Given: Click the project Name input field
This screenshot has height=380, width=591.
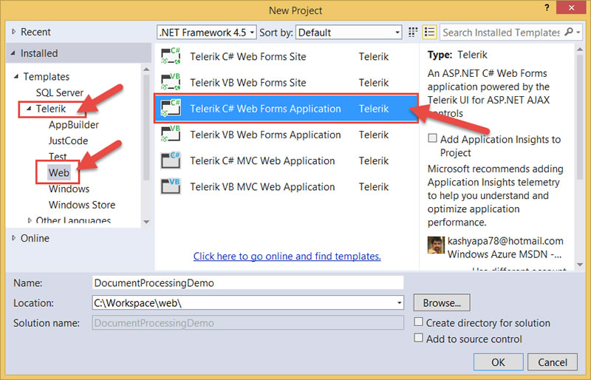Looking at the screenshot, I should point(247,282).
